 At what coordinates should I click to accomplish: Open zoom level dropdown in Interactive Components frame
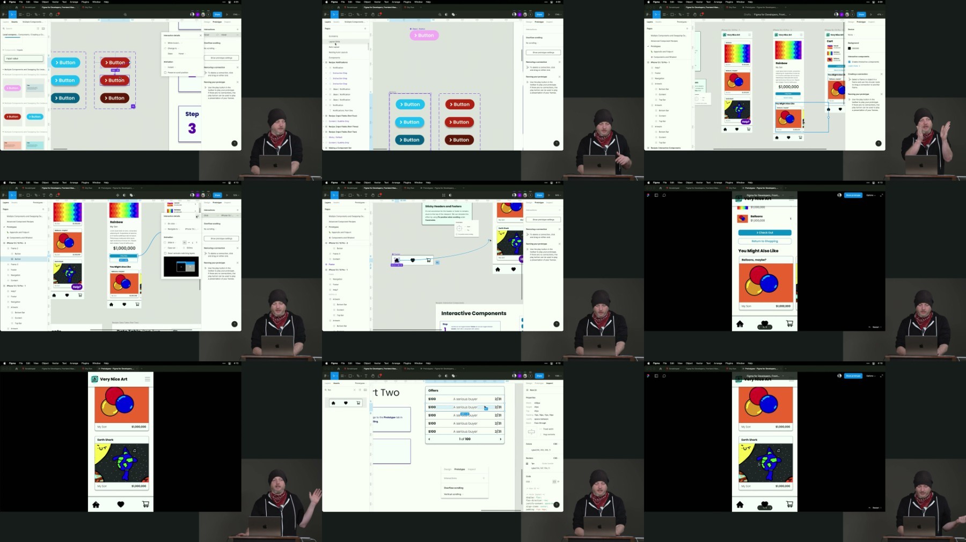558,195
